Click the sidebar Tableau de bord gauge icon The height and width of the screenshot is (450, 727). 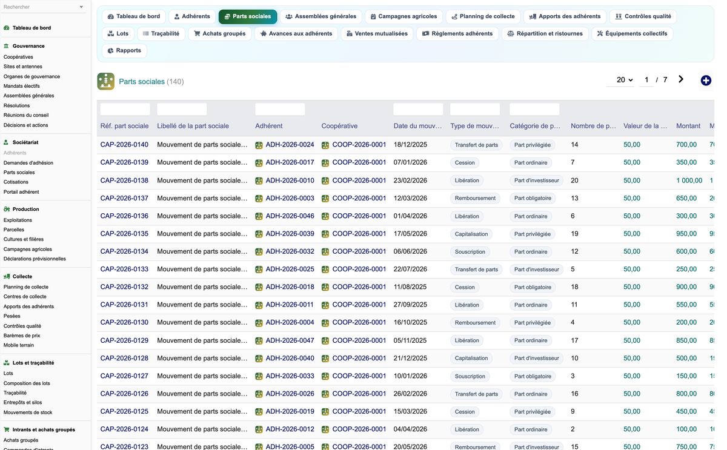point(7,28)
